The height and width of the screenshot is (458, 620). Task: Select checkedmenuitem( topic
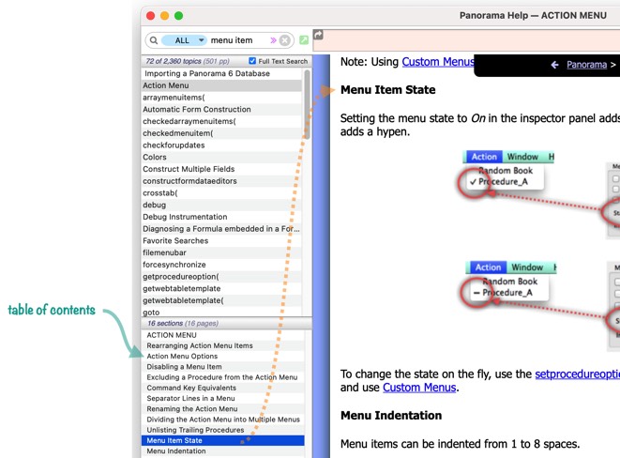221,133
